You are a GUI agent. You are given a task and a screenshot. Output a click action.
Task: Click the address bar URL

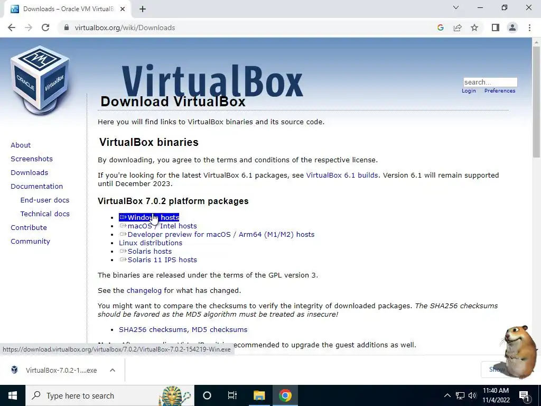coord(125,27)
